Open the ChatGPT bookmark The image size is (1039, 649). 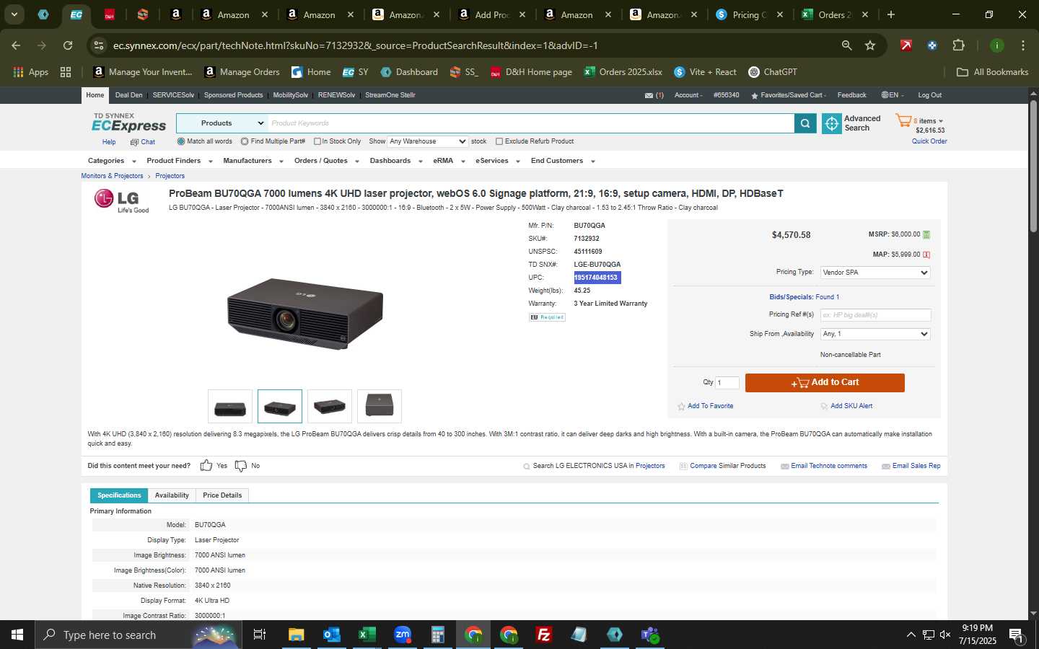click(x=773, y=72)
